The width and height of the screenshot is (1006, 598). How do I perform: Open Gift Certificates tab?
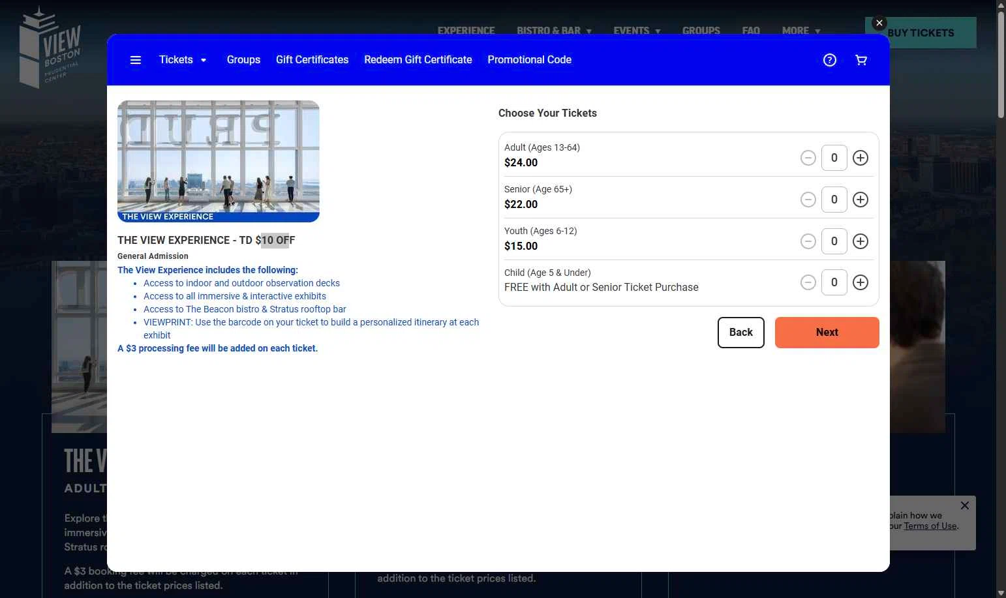(312, 60)
